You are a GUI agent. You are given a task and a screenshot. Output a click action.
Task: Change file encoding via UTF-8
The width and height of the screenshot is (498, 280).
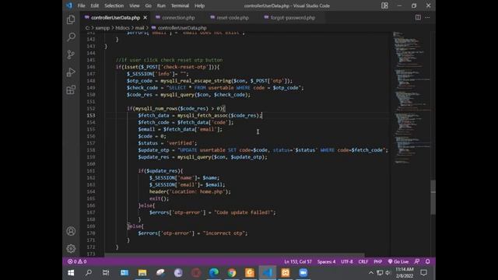click(x=347, y=261)
